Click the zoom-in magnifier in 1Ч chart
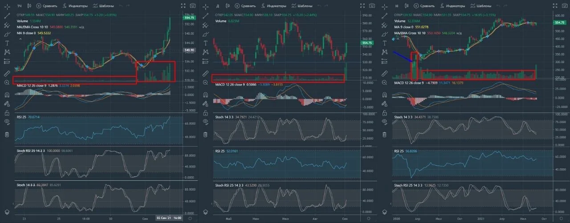570x223 pixels. click(x=7, y=83)
